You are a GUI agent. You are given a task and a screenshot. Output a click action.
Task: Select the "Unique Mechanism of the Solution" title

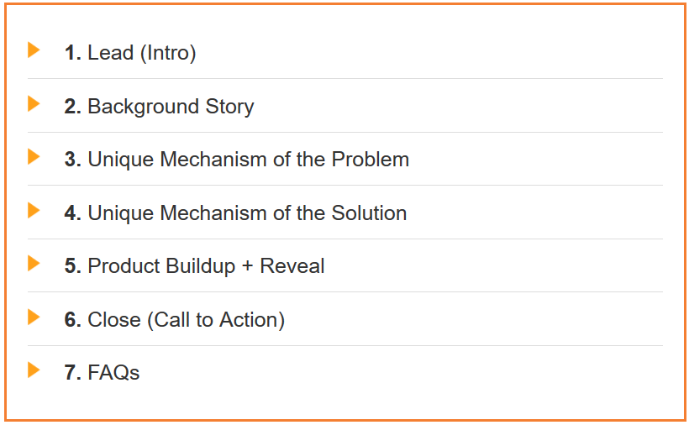click(247, 213)
